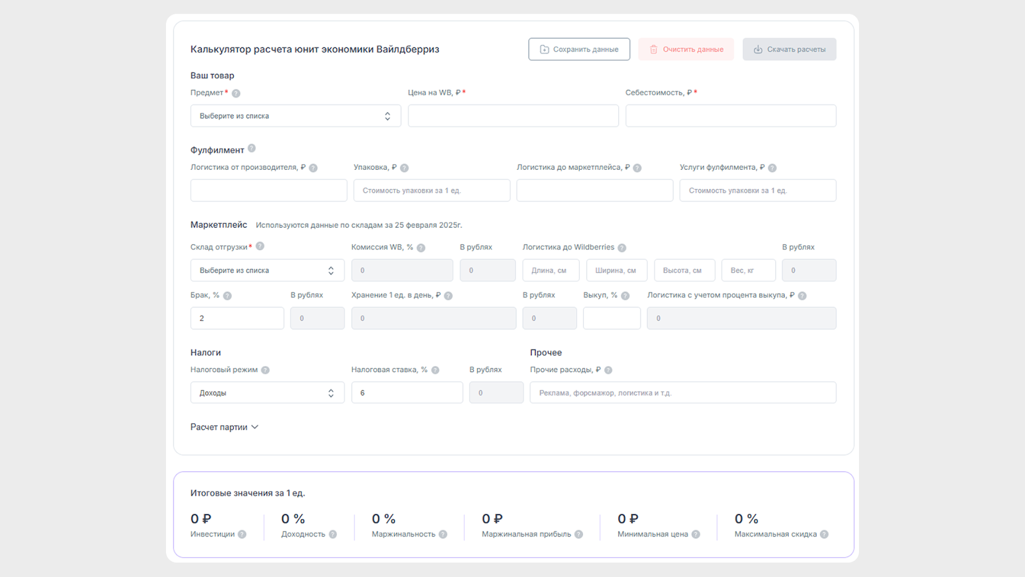The width and height of the screenshot is (1025, 577).
Task: Click help icon beside Выкуп, %
Action: pos(625,296)
